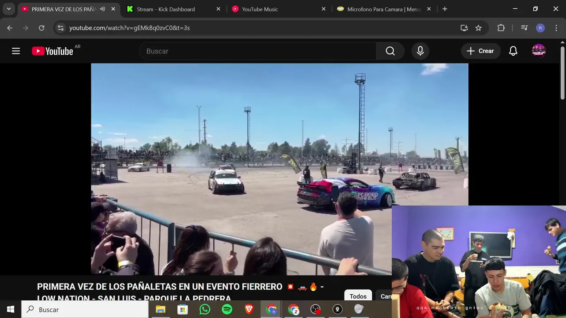Bookmark this page with star icon
Screen dimensions: 566x318
pyautogui.click(x=478, y=28)
